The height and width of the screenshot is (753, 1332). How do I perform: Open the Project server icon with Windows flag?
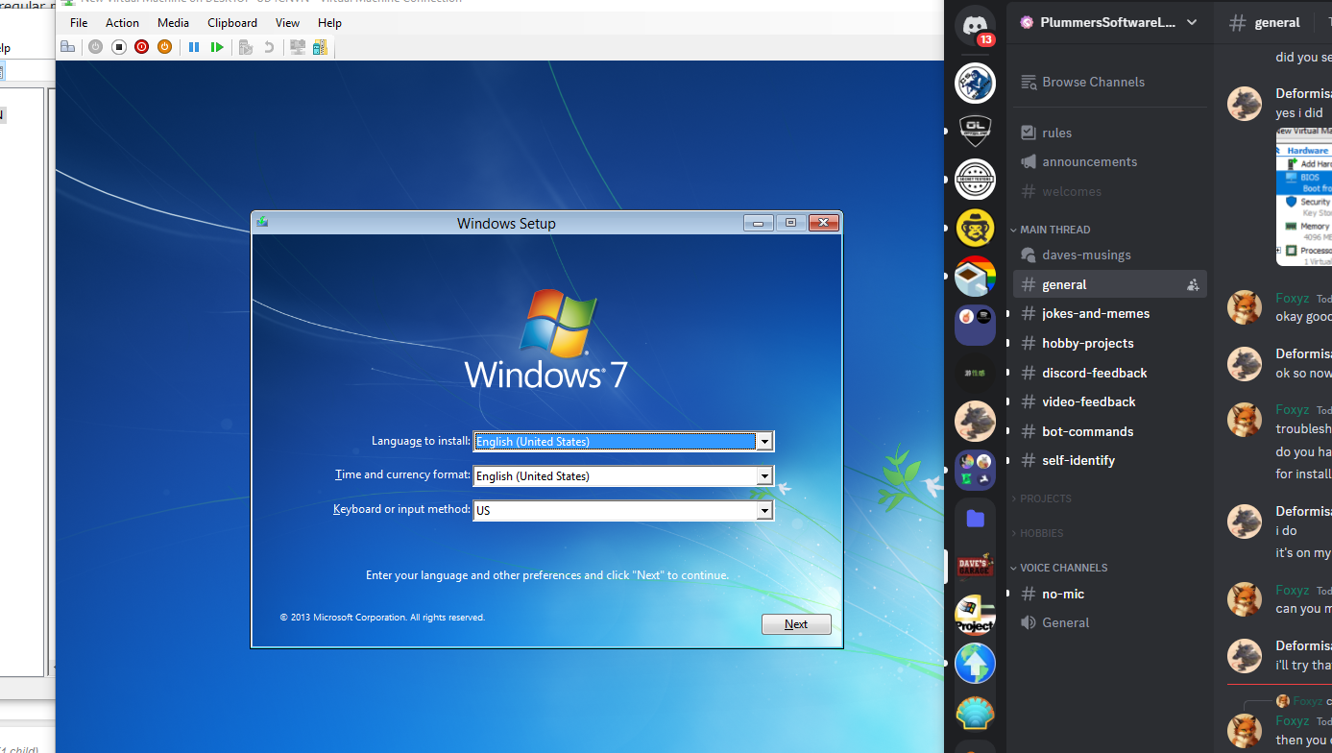pyautogui.click(x=975, y=615)
